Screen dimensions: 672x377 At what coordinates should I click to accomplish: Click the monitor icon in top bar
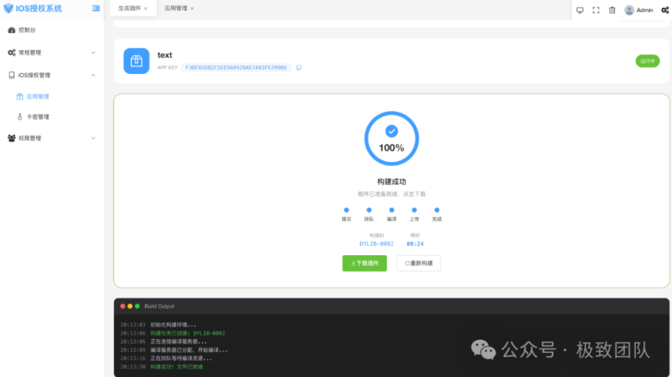(x=580, y=10)
